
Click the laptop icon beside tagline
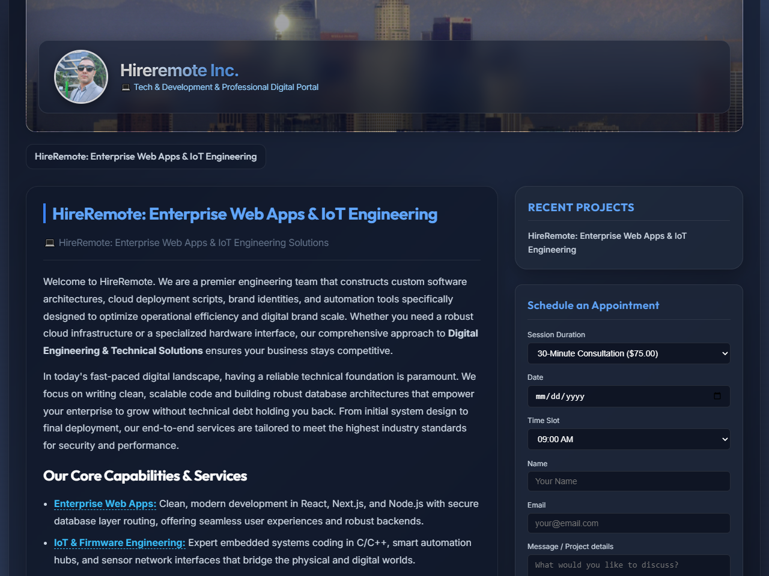[x=126, y=88]
